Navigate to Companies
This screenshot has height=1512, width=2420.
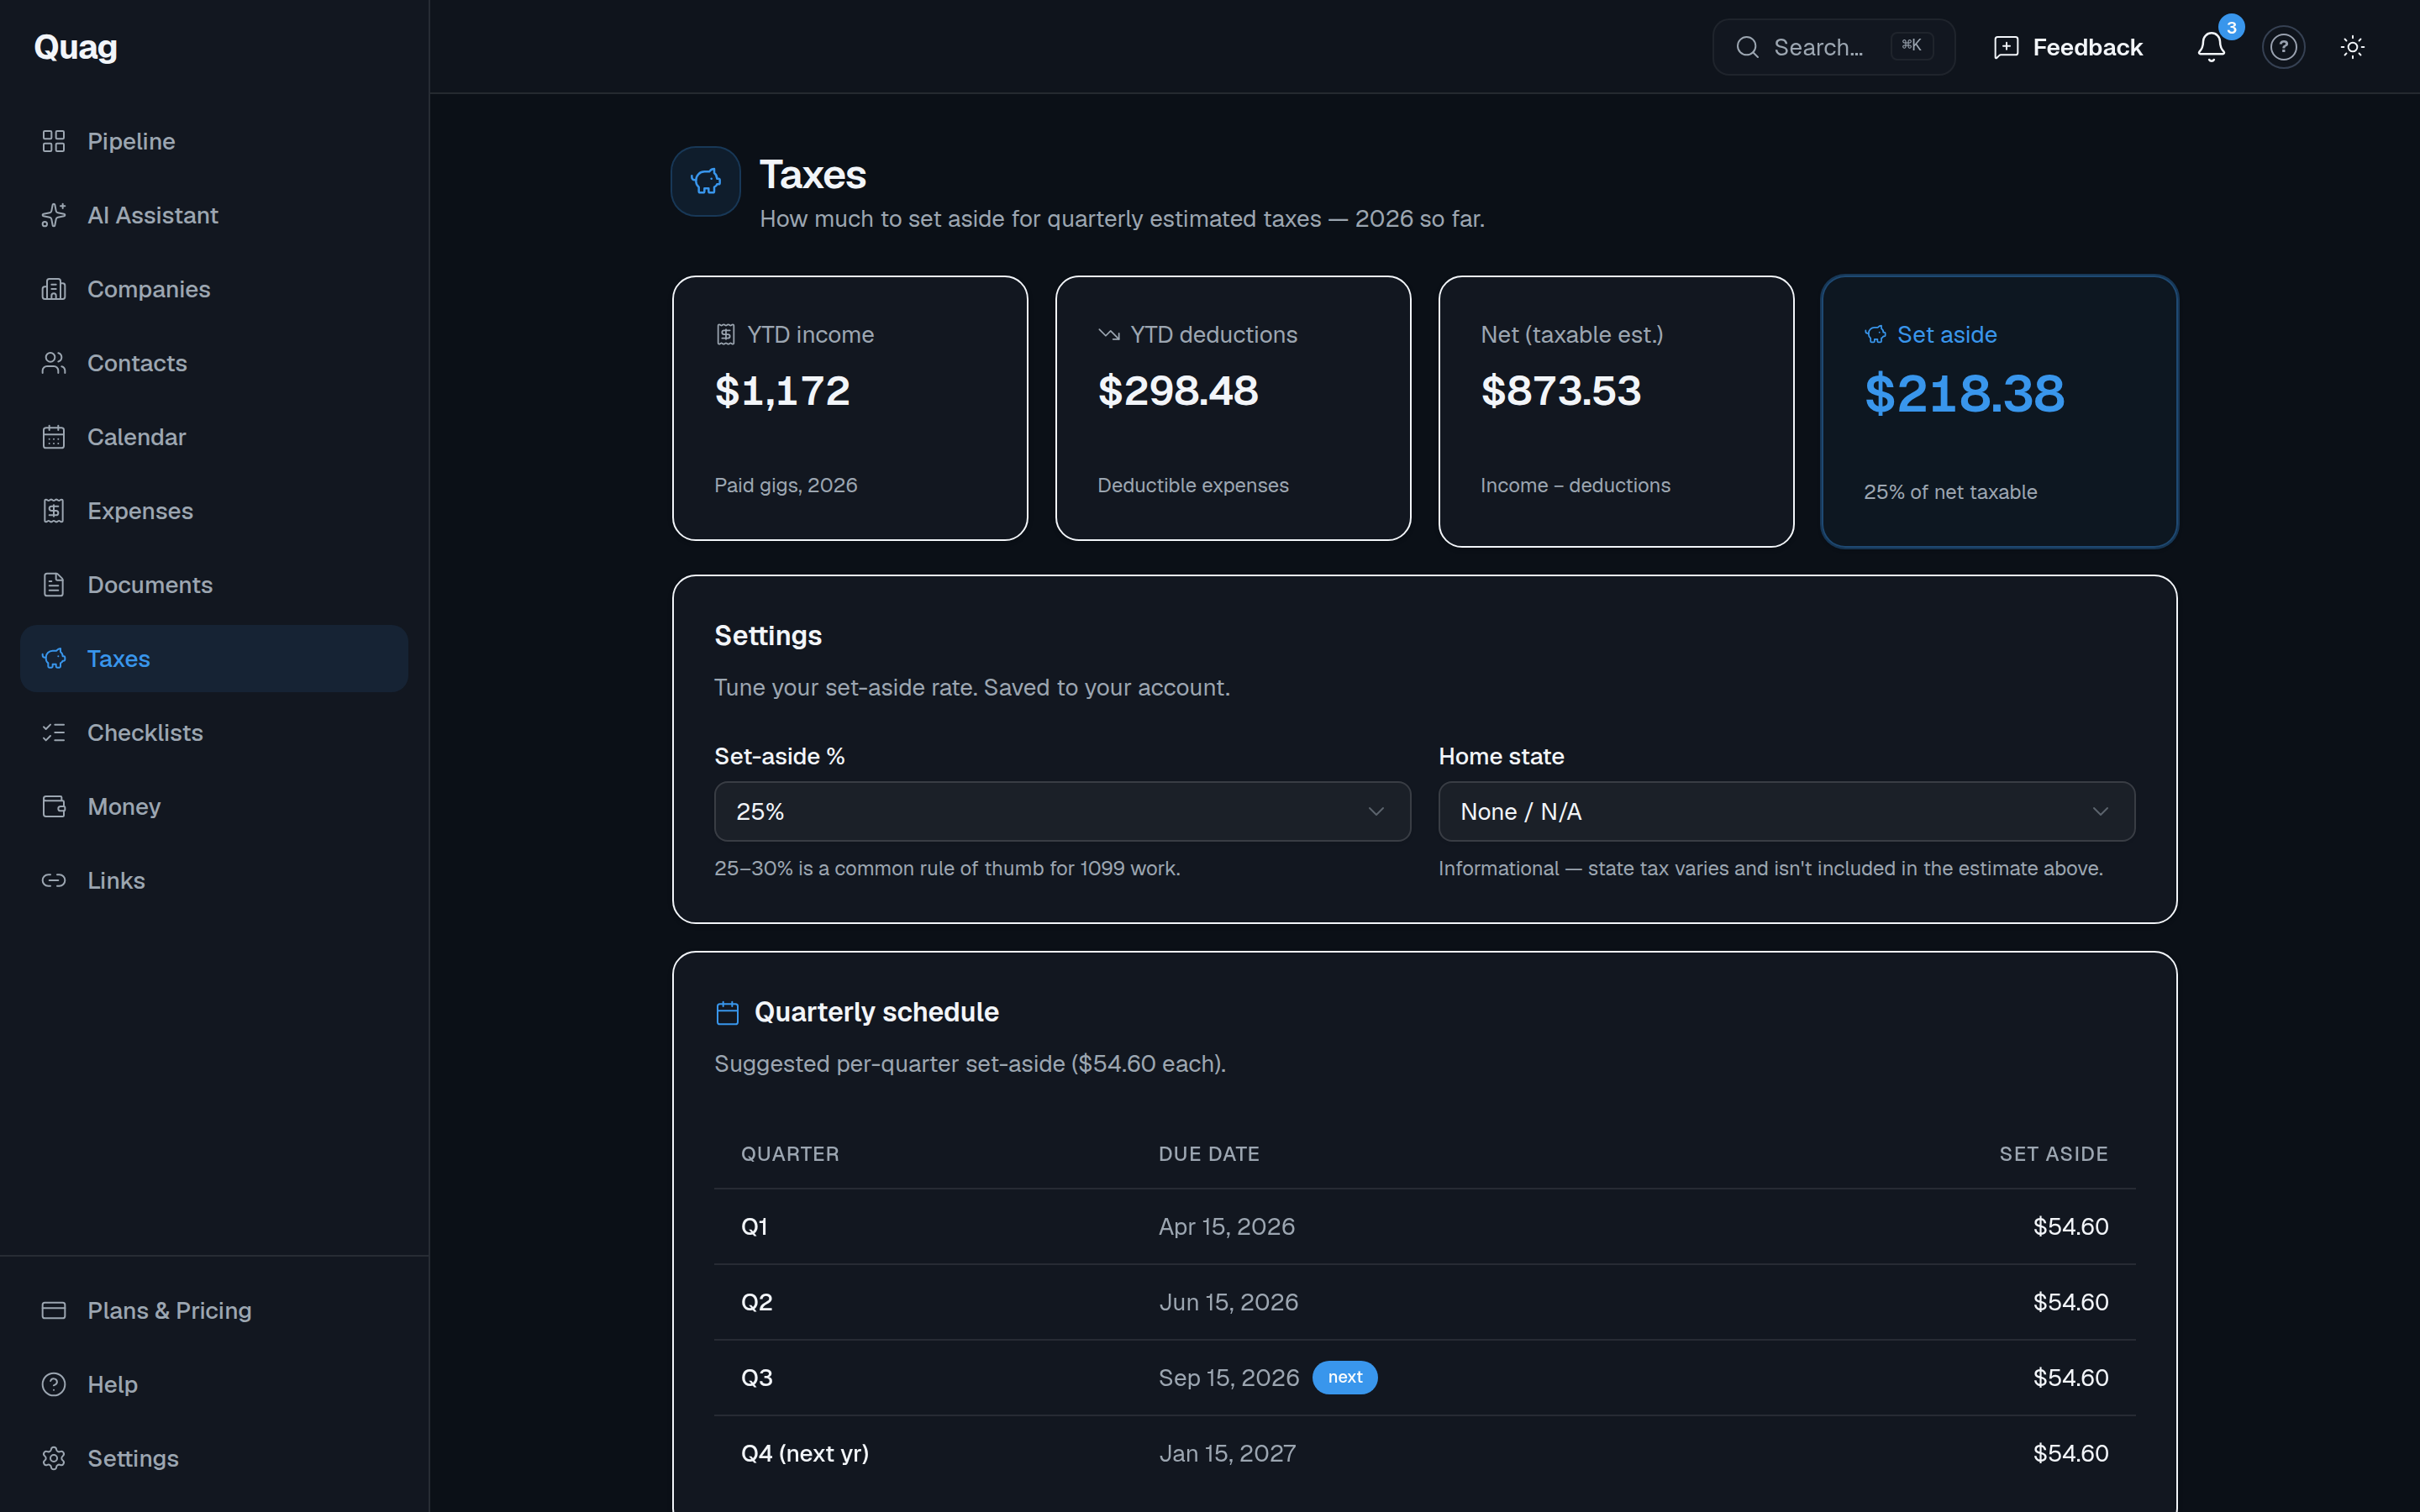(214, 289)
